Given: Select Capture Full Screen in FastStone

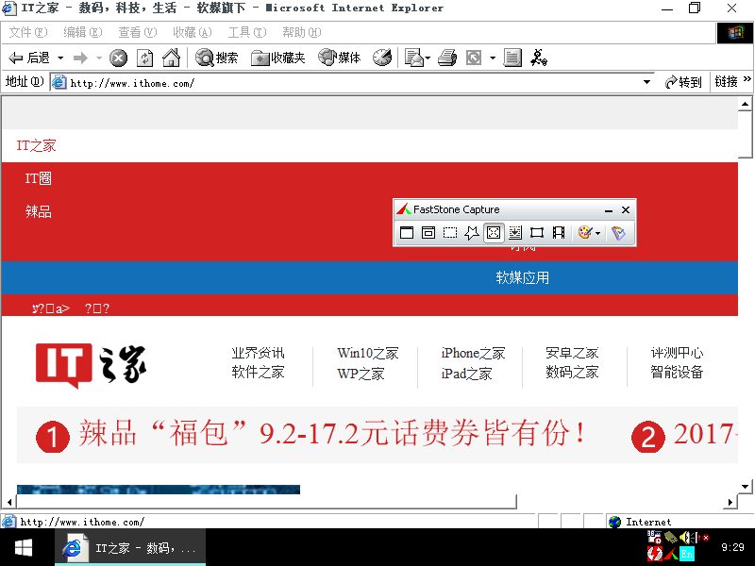Looking at the screenshot, I should pyautogui.click(x=494, y=233).
